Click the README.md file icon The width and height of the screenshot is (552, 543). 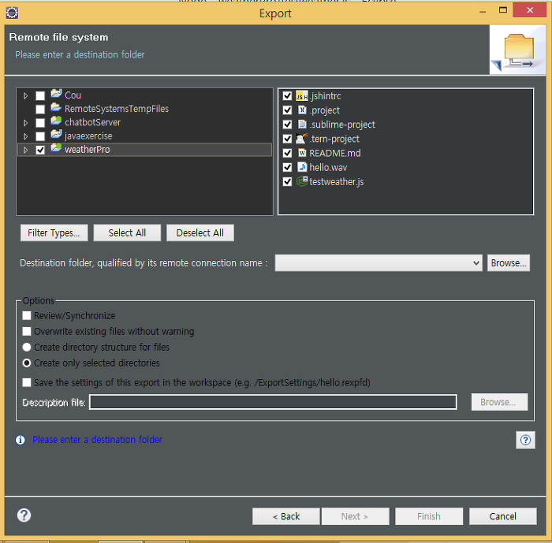tap(302, 153)
